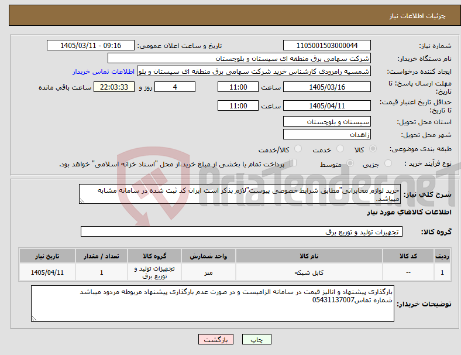Click the بازگشت back button
The width and height of the screenshot is (461, 355).
[x=216, y=339]
